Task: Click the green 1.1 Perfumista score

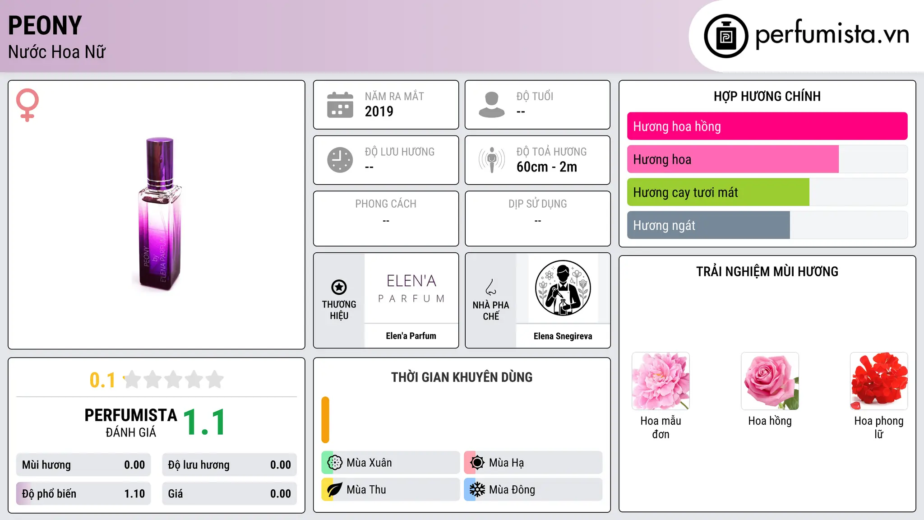Action: click(204, 422)
